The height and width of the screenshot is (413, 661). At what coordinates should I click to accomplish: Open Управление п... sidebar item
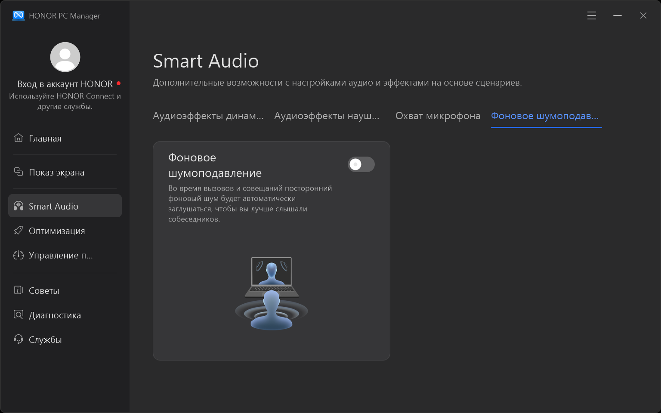coord(65,255)
